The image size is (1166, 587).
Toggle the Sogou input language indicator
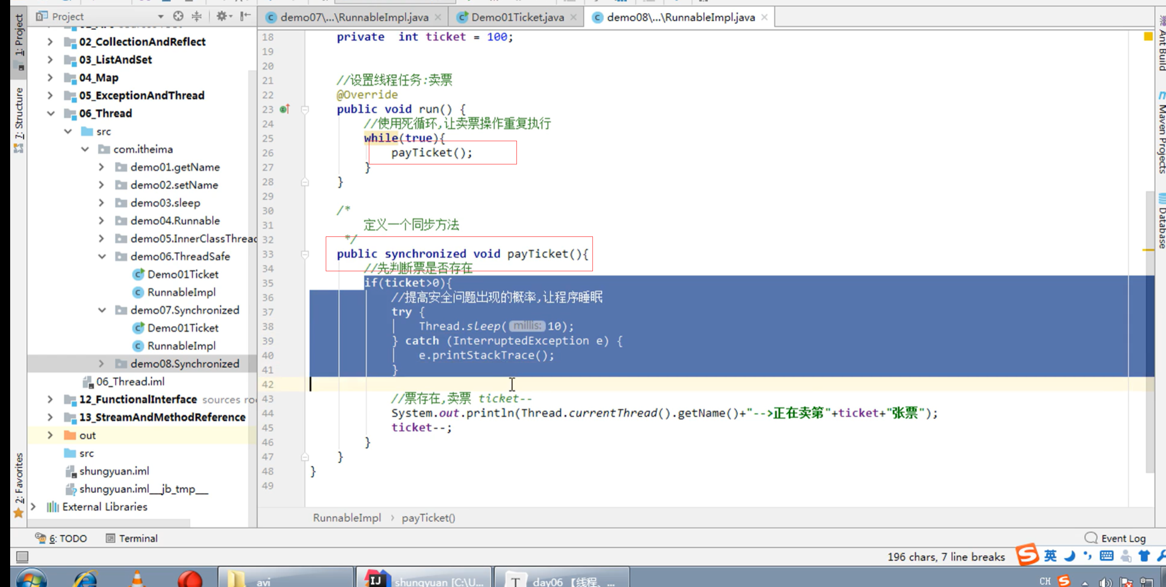pyautogui.click(x=1050, y=556)
